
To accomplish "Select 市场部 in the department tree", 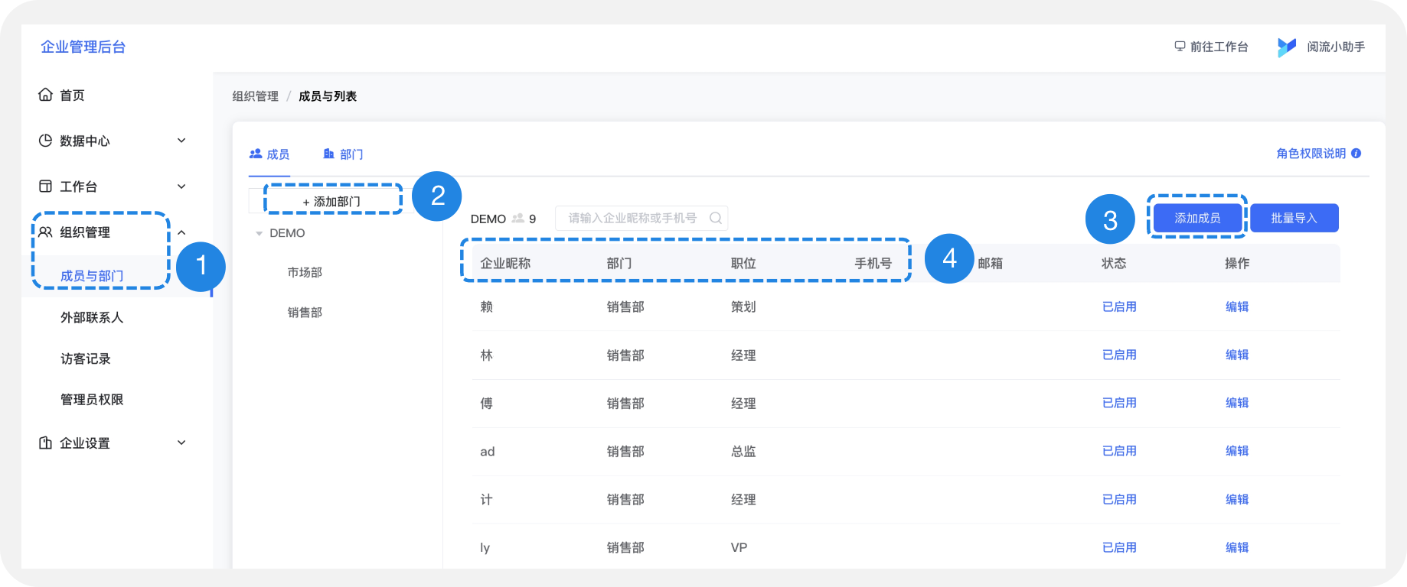I will click(305, 272).
